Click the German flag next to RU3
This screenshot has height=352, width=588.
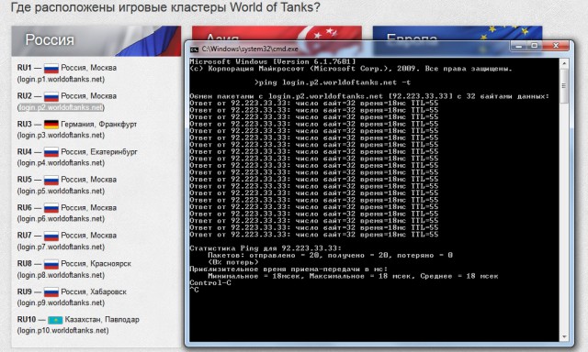click(x=51, y=124)
